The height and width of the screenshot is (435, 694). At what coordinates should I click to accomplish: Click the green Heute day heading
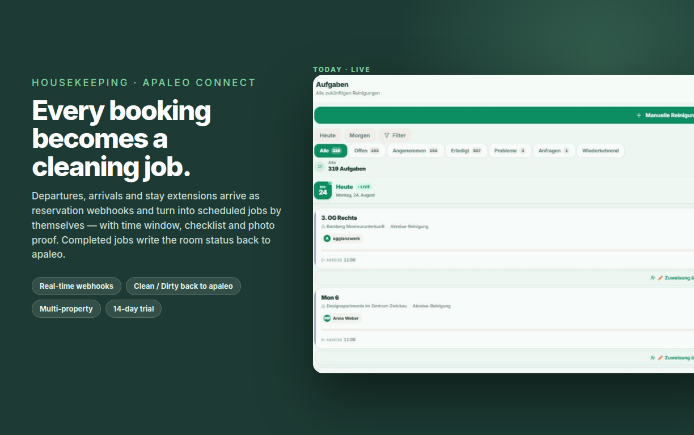click(x=344, y=187)
